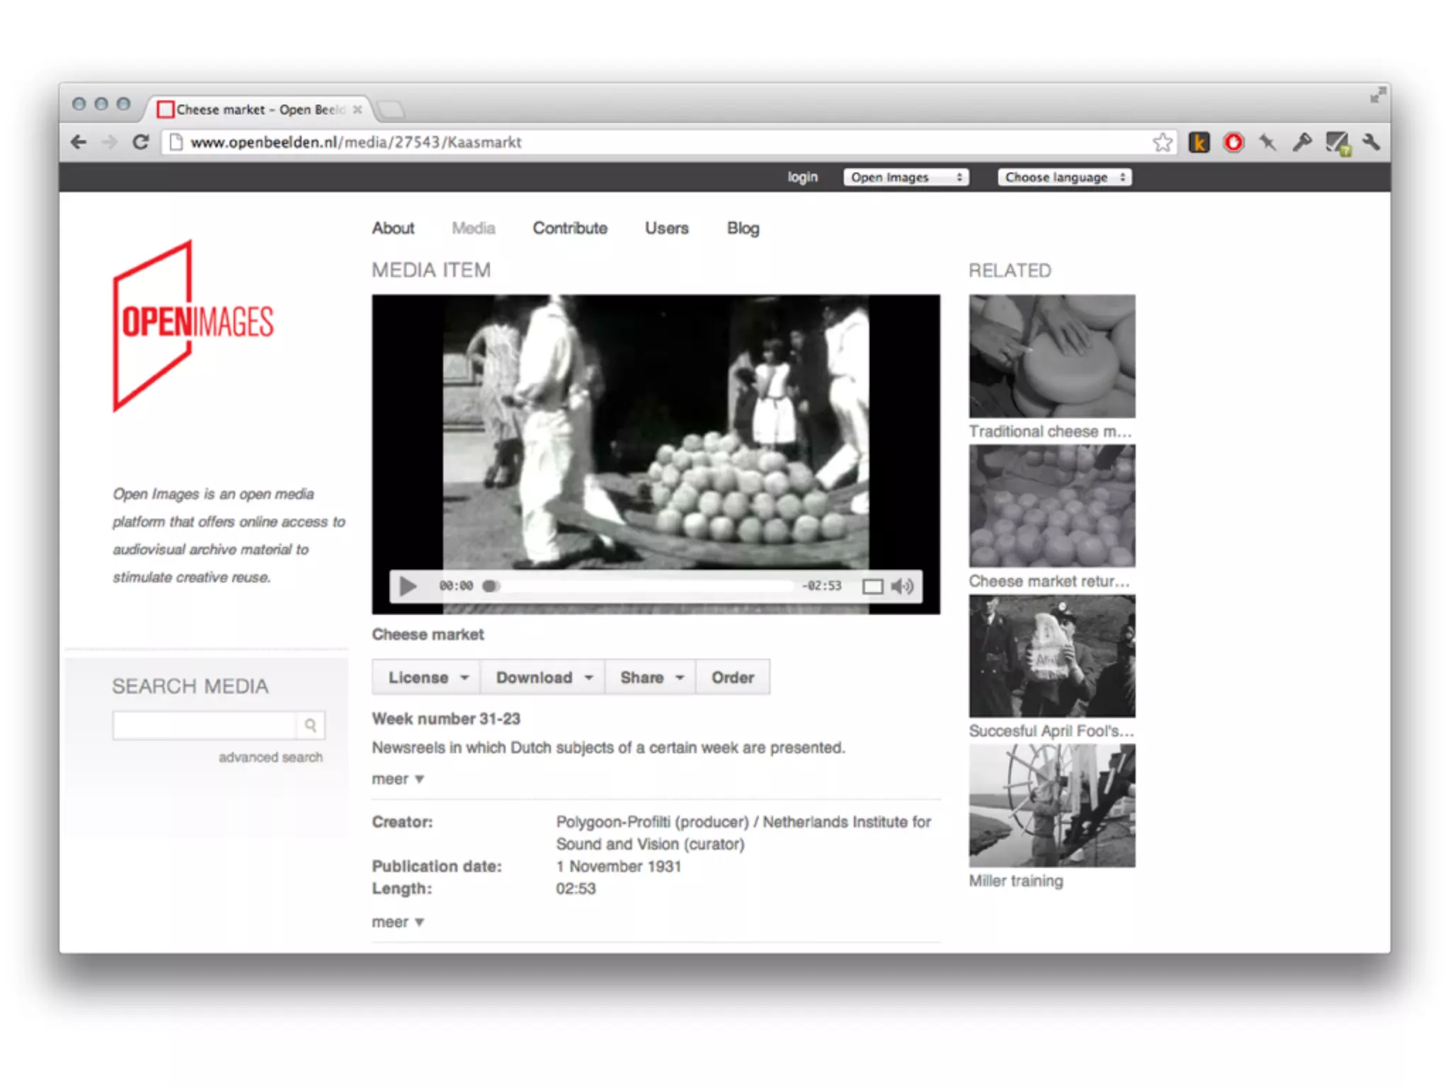The image size is (1450, 1087).
Task: Open the License dropdown
Action: [427, 677]
